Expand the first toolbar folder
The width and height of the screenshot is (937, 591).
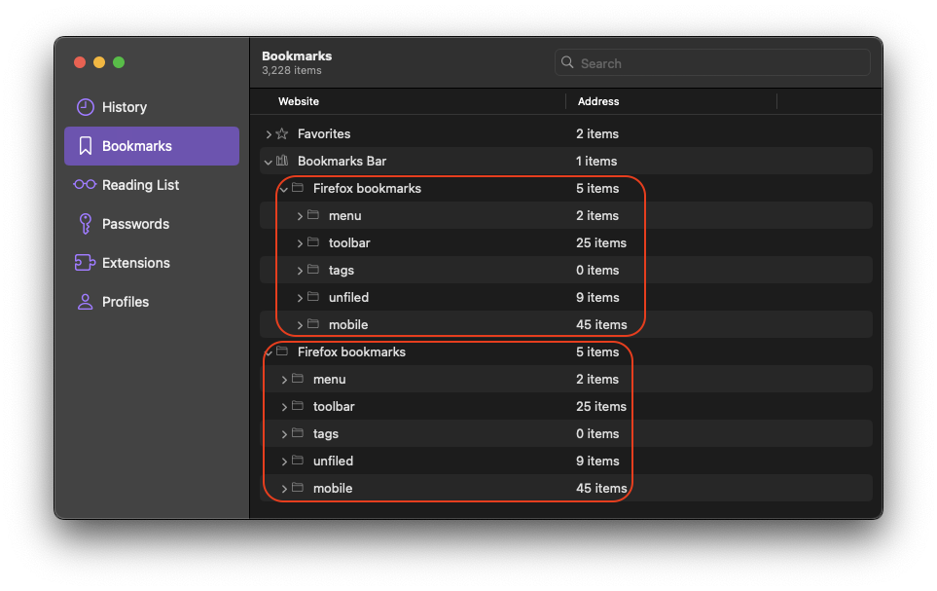pos(300,243)
